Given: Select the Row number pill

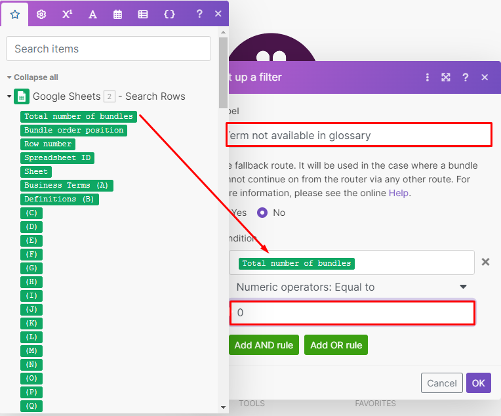Looking at the screenshot, I should pyautogui.click(x=48, y=144).
